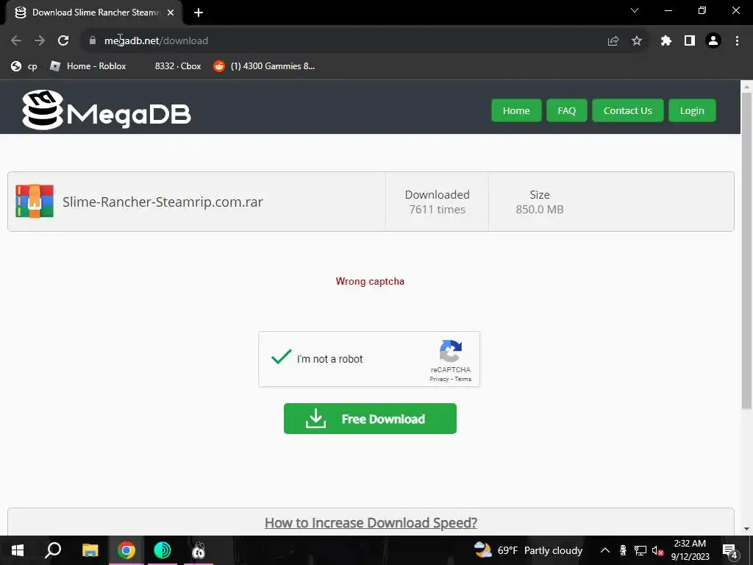This screenshot has width=753, height=565.
Task: Click the network tray icon
Action: tap(640, 550)
